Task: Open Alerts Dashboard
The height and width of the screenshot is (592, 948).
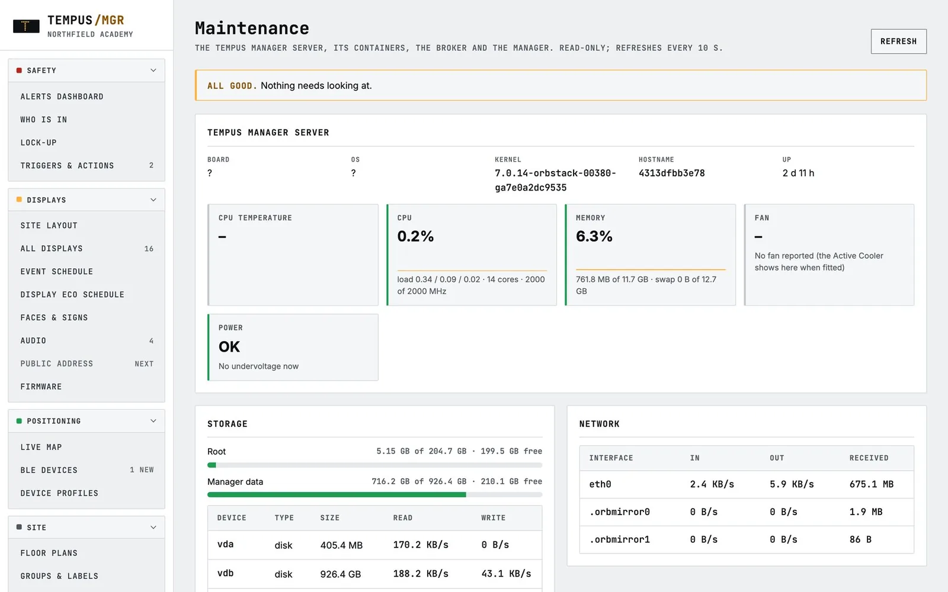Action: tap(87, 96)
